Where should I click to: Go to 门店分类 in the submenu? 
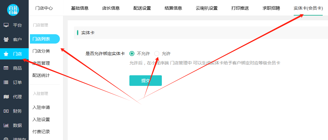coord(41,51)
